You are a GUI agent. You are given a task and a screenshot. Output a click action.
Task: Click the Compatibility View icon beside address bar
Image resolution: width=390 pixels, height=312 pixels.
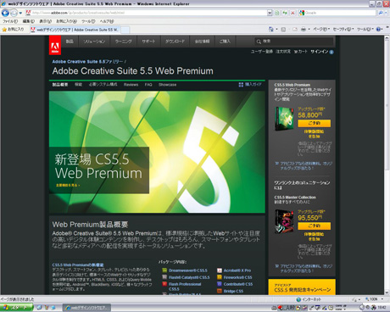pos(277,13)
